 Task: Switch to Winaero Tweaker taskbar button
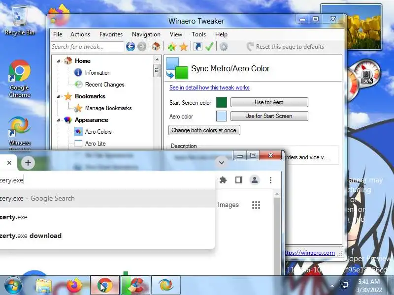[x=166, y=286]
